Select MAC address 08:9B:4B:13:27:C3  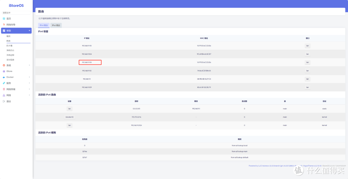coord(204,79)
